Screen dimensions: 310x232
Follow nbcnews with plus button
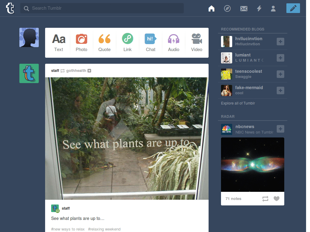coord(280,129)
